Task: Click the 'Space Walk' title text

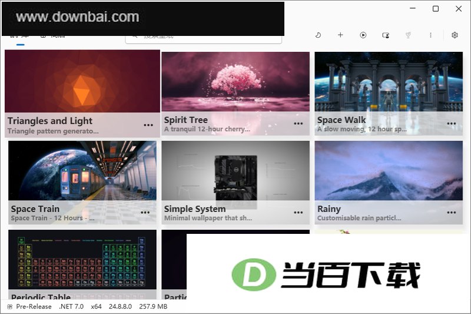Action: 341,120
